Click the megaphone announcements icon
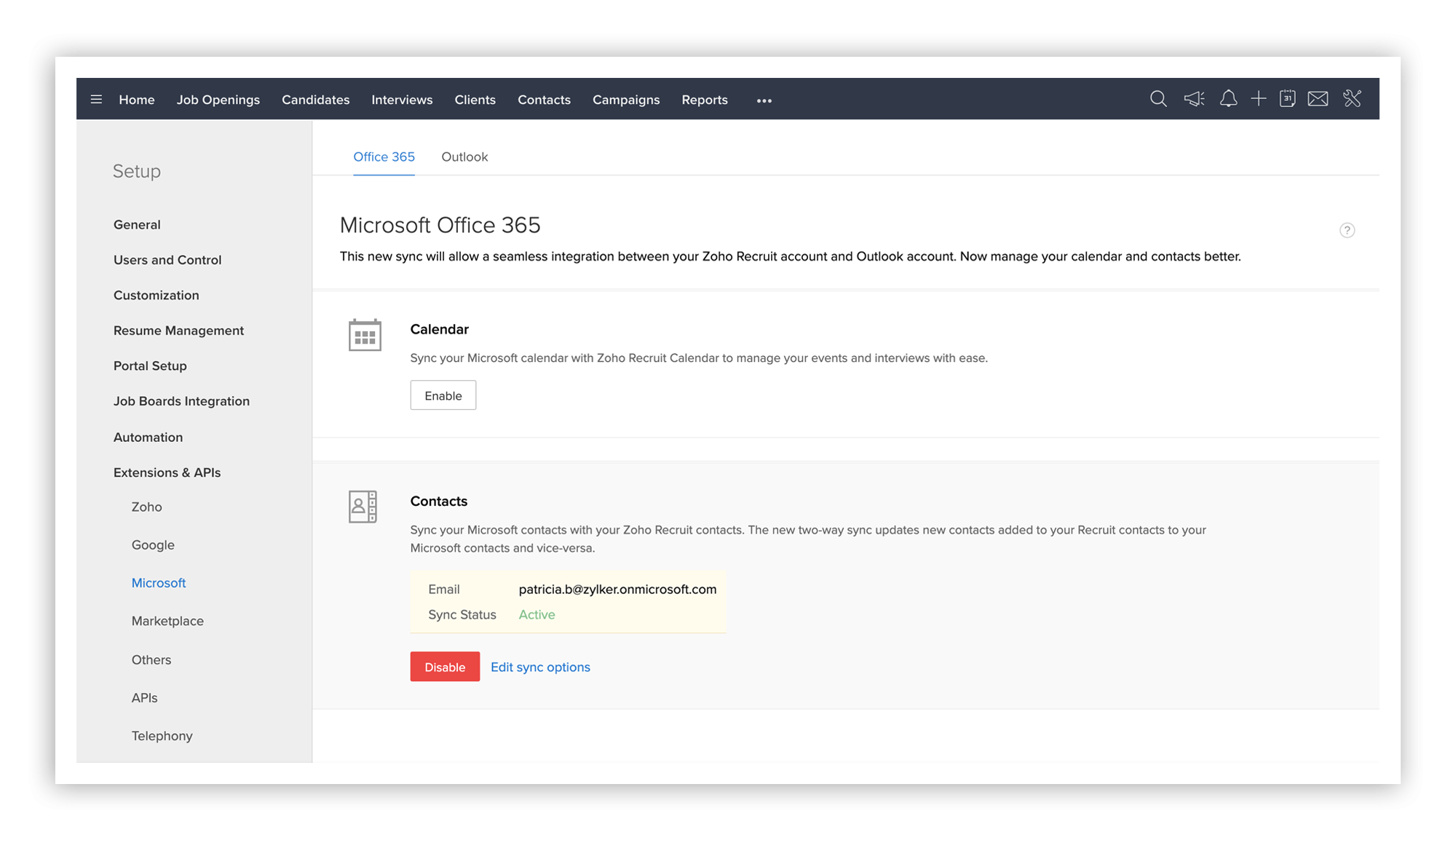1456x843 pixels. pyautogui.click(x=1194, y=99)
